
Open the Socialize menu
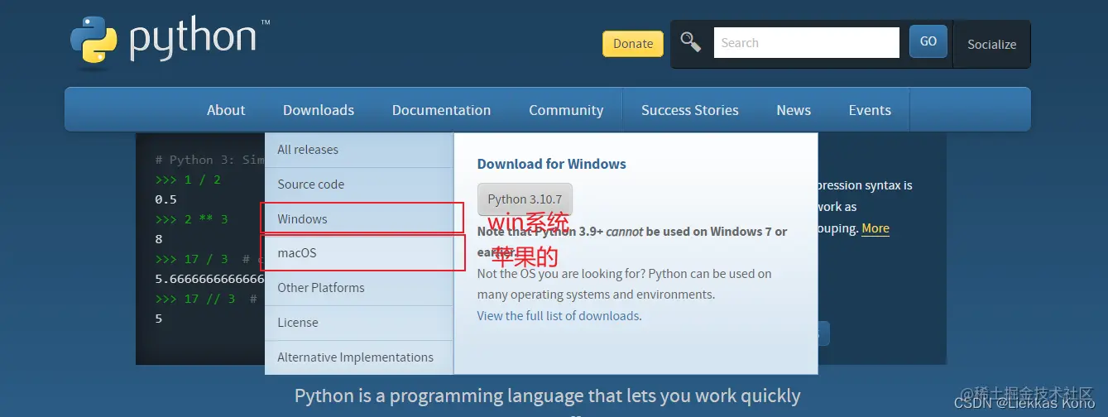coord(992,44)
